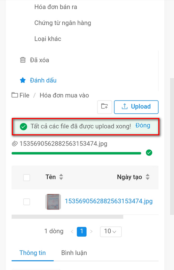174x270 pixels.
Task: Open Chứng từ ngân hàng folder
Action: 63,23
